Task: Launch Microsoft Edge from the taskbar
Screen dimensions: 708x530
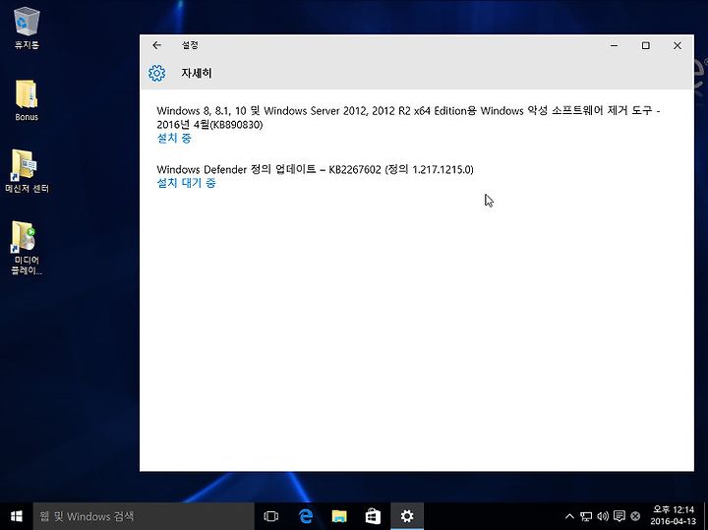Action: point(306,516)
